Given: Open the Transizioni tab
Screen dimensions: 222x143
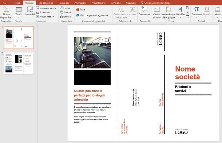Looking at the screenshot, I should 64,3.
